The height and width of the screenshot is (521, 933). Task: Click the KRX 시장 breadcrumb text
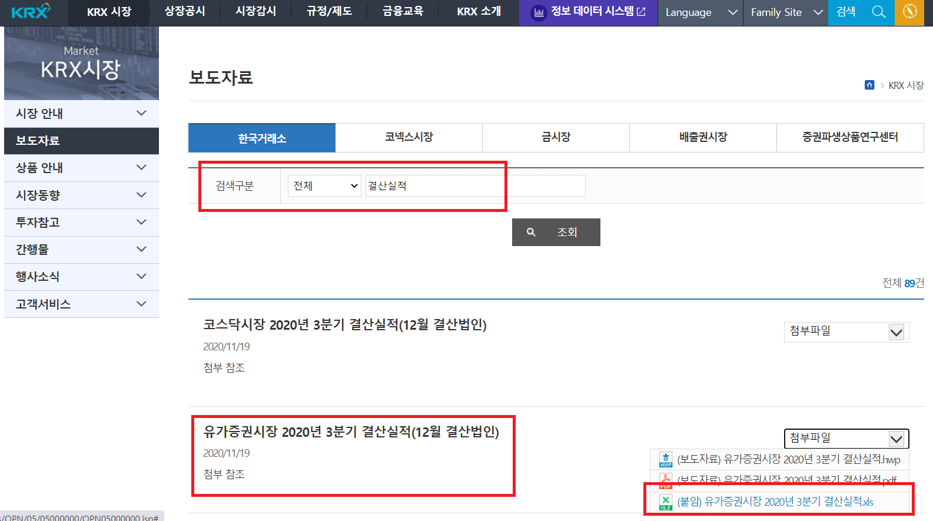click(906, 85)
